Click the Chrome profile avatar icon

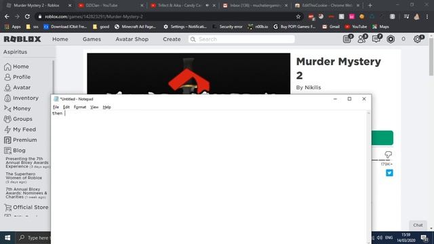click(x=417, y=16)
